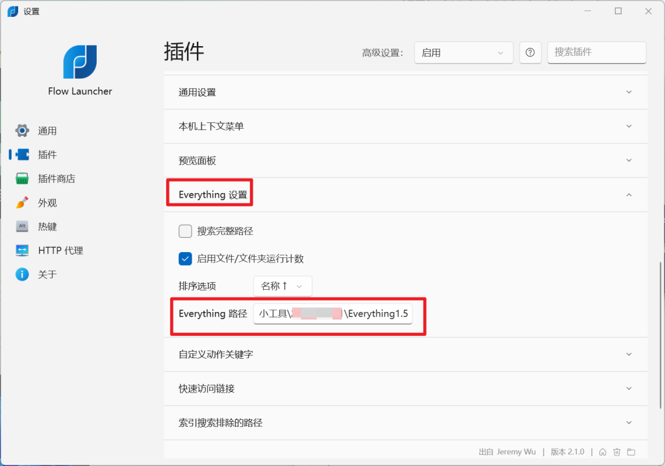
Task: Open the plugin website home icon
Action: (603, 452)
